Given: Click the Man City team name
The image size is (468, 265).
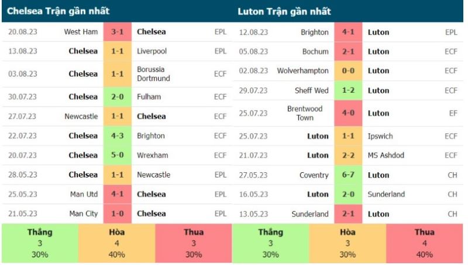Looking at the screenshot, I should point(84,214).
